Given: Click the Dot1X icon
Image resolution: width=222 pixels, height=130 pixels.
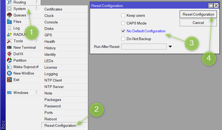Looking at the screenshot, I should pyautogui.click(x=9, y=54).
